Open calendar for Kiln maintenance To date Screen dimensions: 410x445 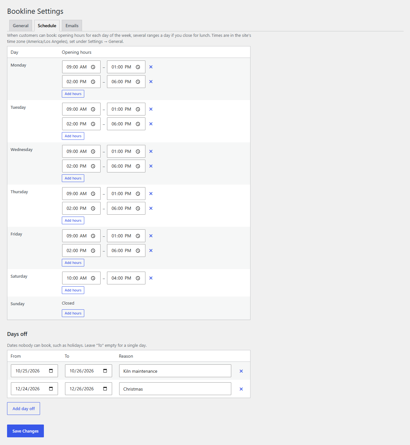pyautogui.click(x=105, y=371)
